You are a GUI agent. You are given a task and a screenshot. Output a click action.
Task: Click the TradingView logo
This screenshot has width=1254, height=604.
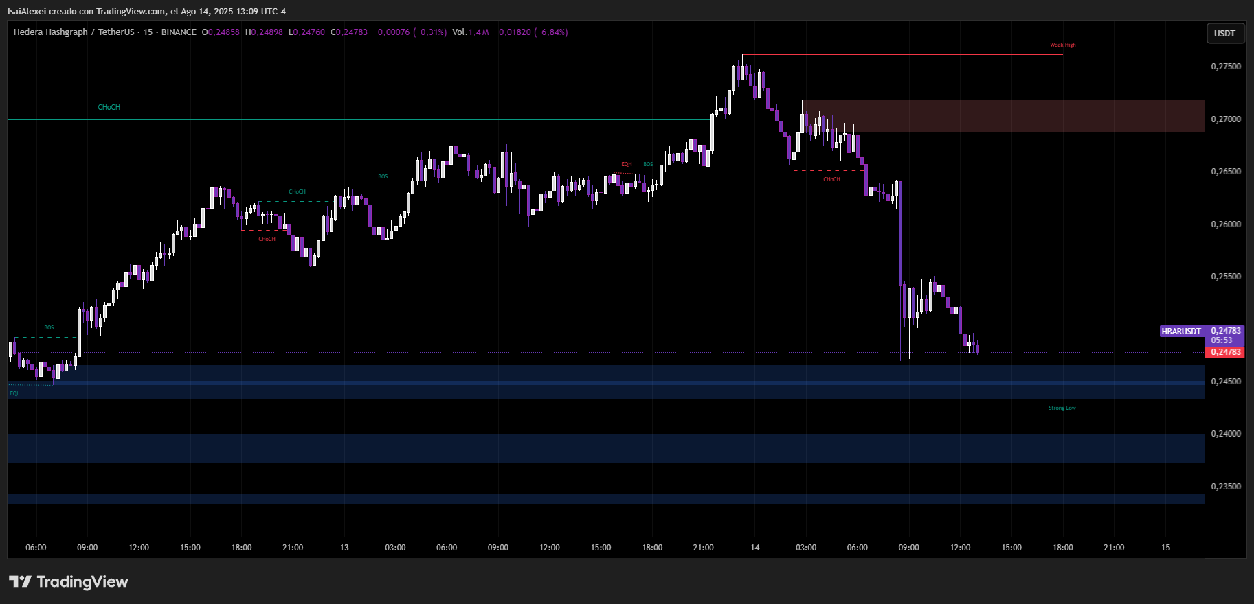pos(69,581)
